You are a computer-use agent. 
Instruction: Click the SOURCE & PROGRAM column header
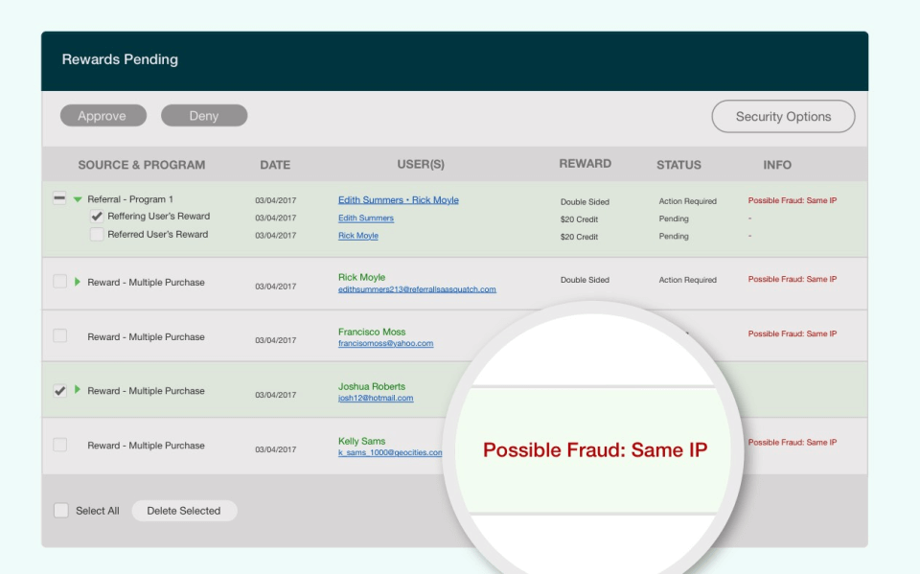pos(142,165)
